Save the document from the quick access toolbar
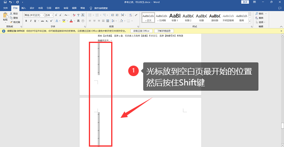The width and height of the screenshot is (284, 147). (5, 2)
